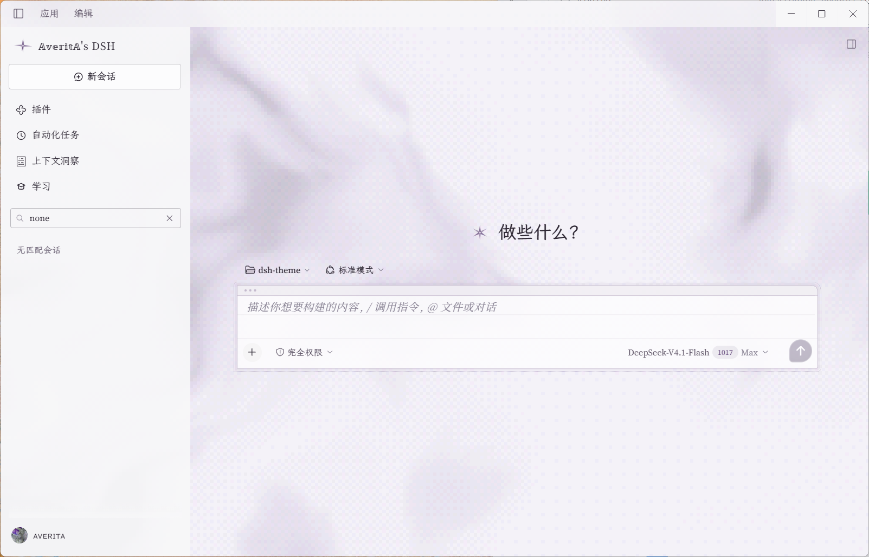Click the search magnifier icon

[x=20, y=218]
